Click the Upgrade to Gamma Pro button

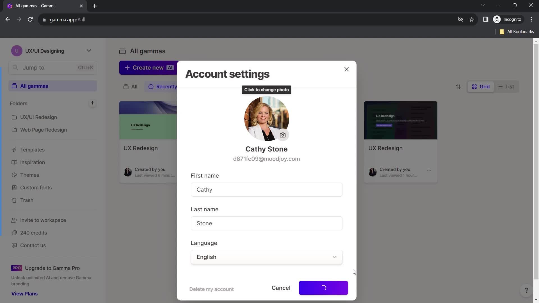tap(52, 268)
